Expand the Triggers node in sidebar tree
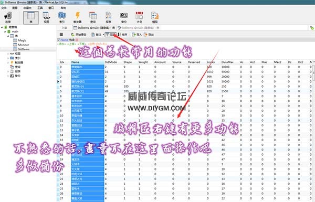Image resolution: width=315 pixels, height=202 pixels. click(8, 62)
